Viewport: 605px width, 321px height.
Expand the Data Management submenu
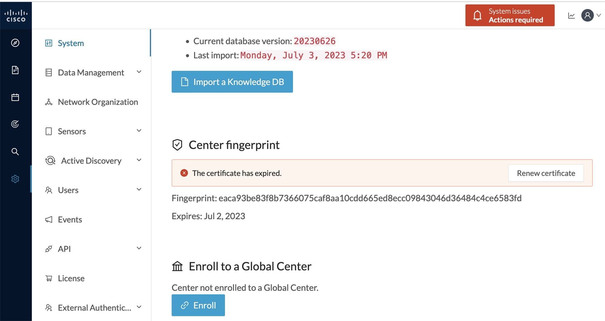pos(139,72)
